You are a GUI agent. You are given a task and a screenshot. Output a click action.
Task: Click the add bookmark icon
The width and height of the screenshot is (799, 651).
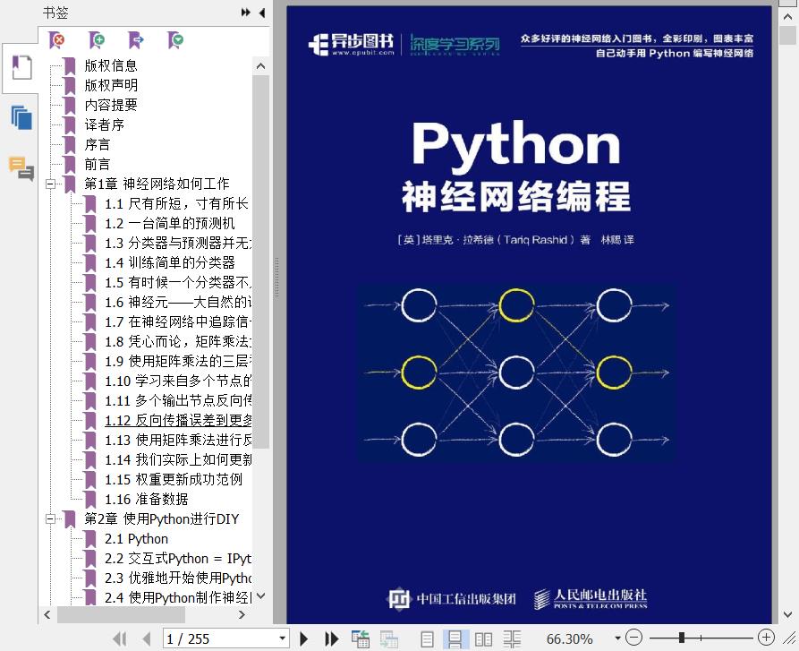(x=97, y=39)
